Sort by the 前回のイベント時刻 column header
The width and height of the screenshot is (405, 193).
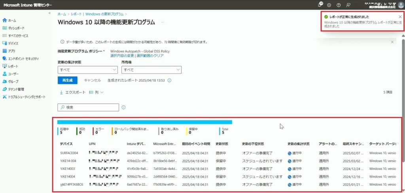click(196, 144)
